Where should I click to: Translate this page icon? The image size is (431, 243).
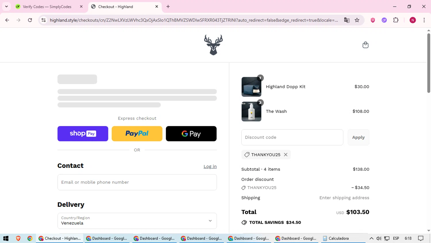pos(347,20)
